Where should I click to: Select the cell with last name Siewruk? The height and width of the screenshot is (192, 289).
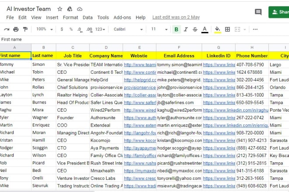[44, 186]
